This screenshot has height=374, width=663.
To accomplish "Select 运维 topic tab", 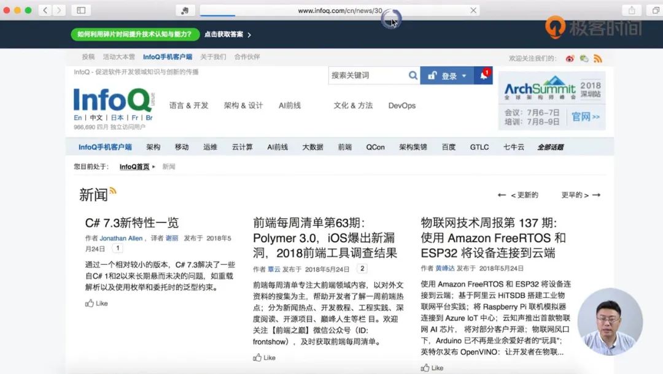I will pos(210,147).
